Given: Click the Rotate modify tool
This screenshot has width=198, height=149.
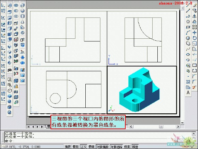Looking at the screenshot, I should tap(195, 38).
